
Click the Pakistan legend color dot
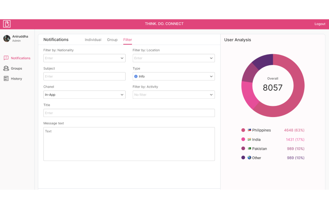pos(243,148)
